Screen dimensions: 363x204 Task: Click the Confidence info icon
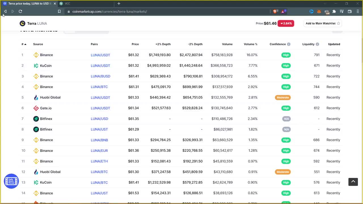coord(289,44)
